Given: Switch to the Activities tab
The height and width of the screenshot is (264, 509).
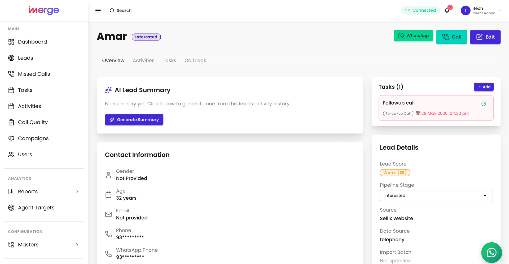Looking at the screenshot, I should tap(143, 60).
